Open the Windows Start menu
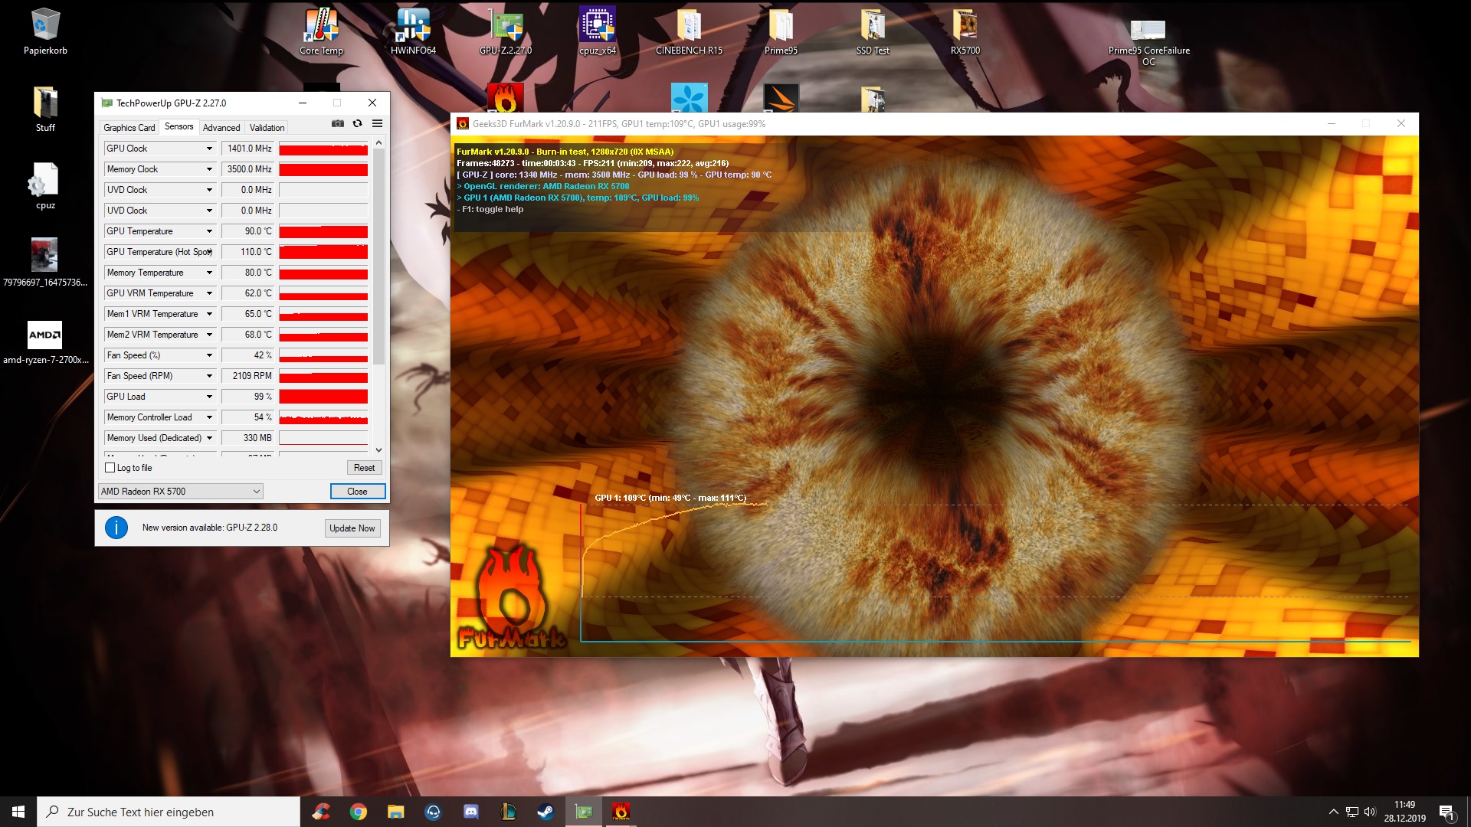This screenshot has width=1471, height=827. pos(18,812)
